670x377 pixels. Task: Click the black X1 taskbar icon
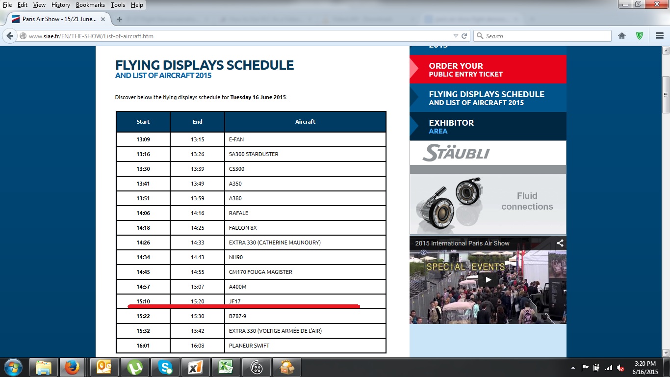pos(195,367)
